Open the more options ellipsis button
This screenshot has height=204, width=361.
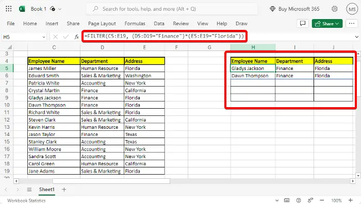352,24
